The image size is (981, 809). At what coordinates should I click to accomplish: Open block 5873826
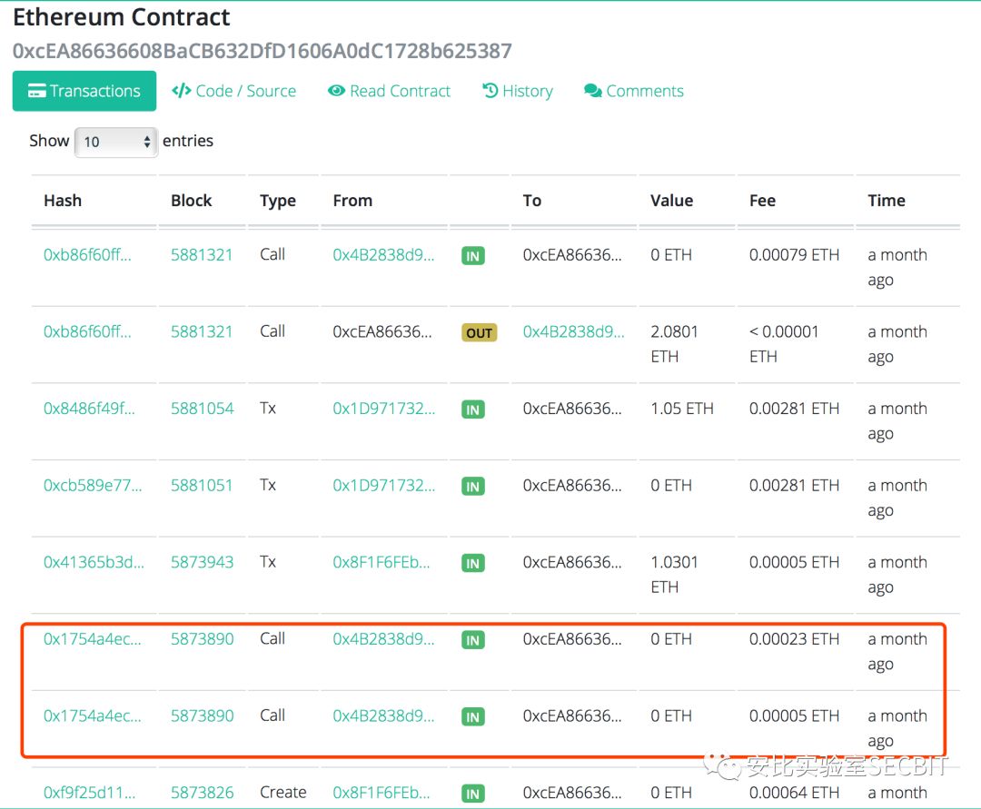click(202, 794)
